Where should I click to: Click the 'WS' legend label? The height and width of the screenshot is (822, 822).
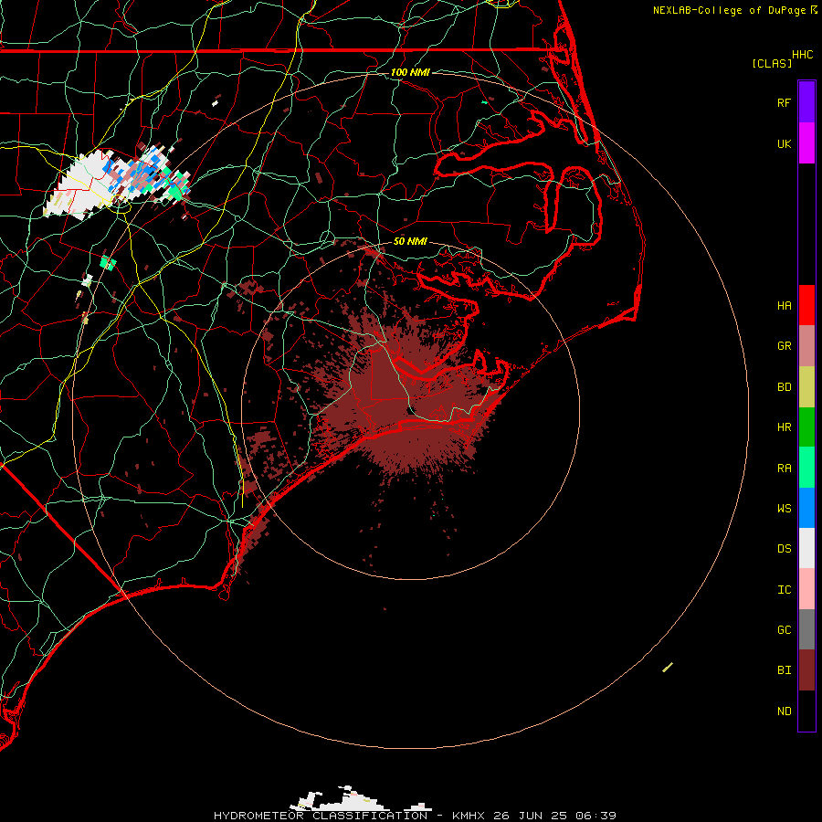[784, 509]
